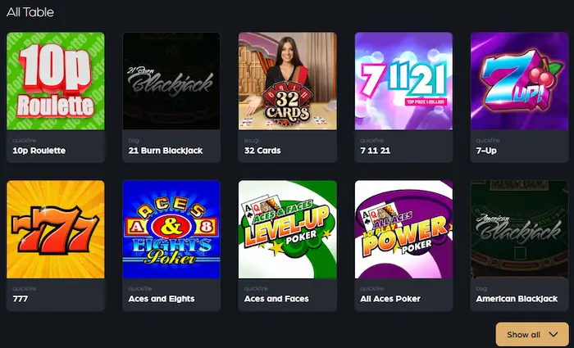
Task: Launch the American Blackjack game image
Action: [519, 229]
